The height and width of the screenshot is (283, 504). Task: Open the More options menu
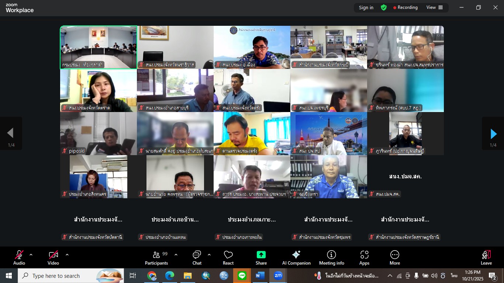394,255
